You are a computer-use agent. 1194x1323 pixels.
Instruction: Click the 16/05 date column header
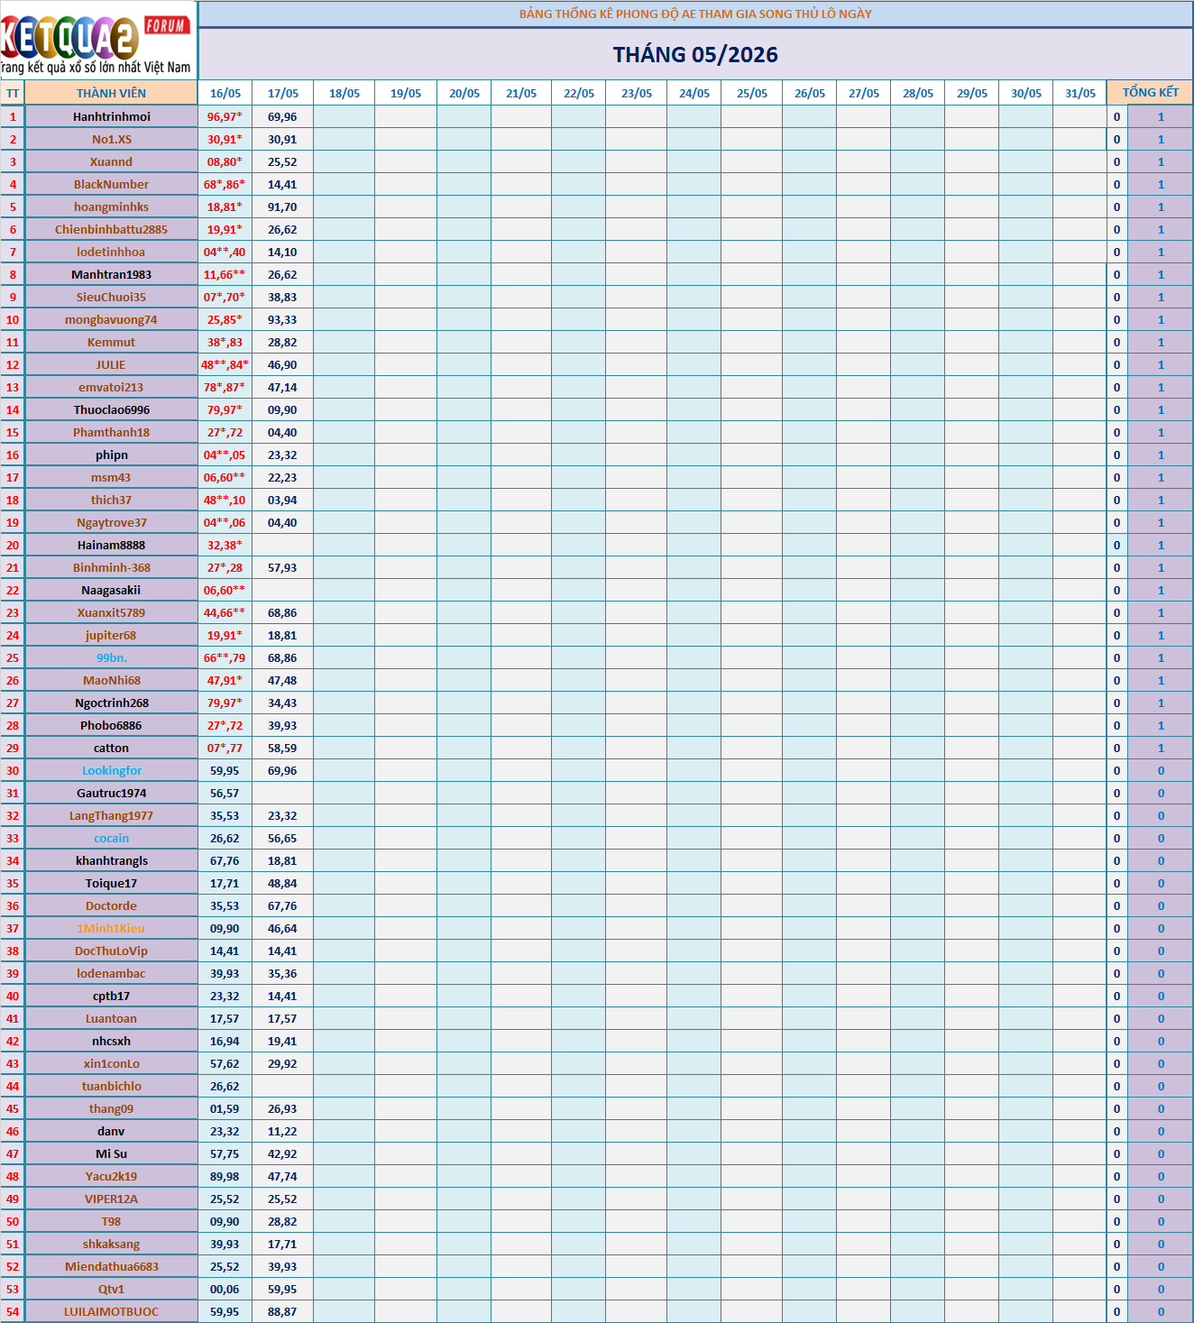pos(225,93)
